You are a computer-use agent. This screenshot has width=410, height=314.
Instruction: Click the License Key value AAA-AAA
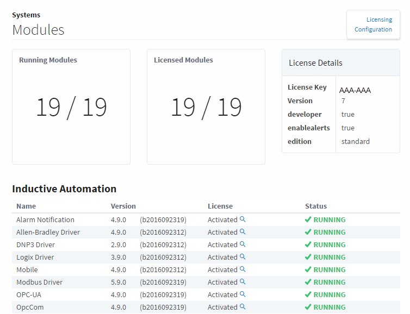click(x=355, y=90)
